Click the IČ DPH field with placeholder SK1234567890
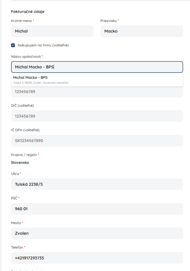This screenshot has width=190, height=271. coord(97,141)
